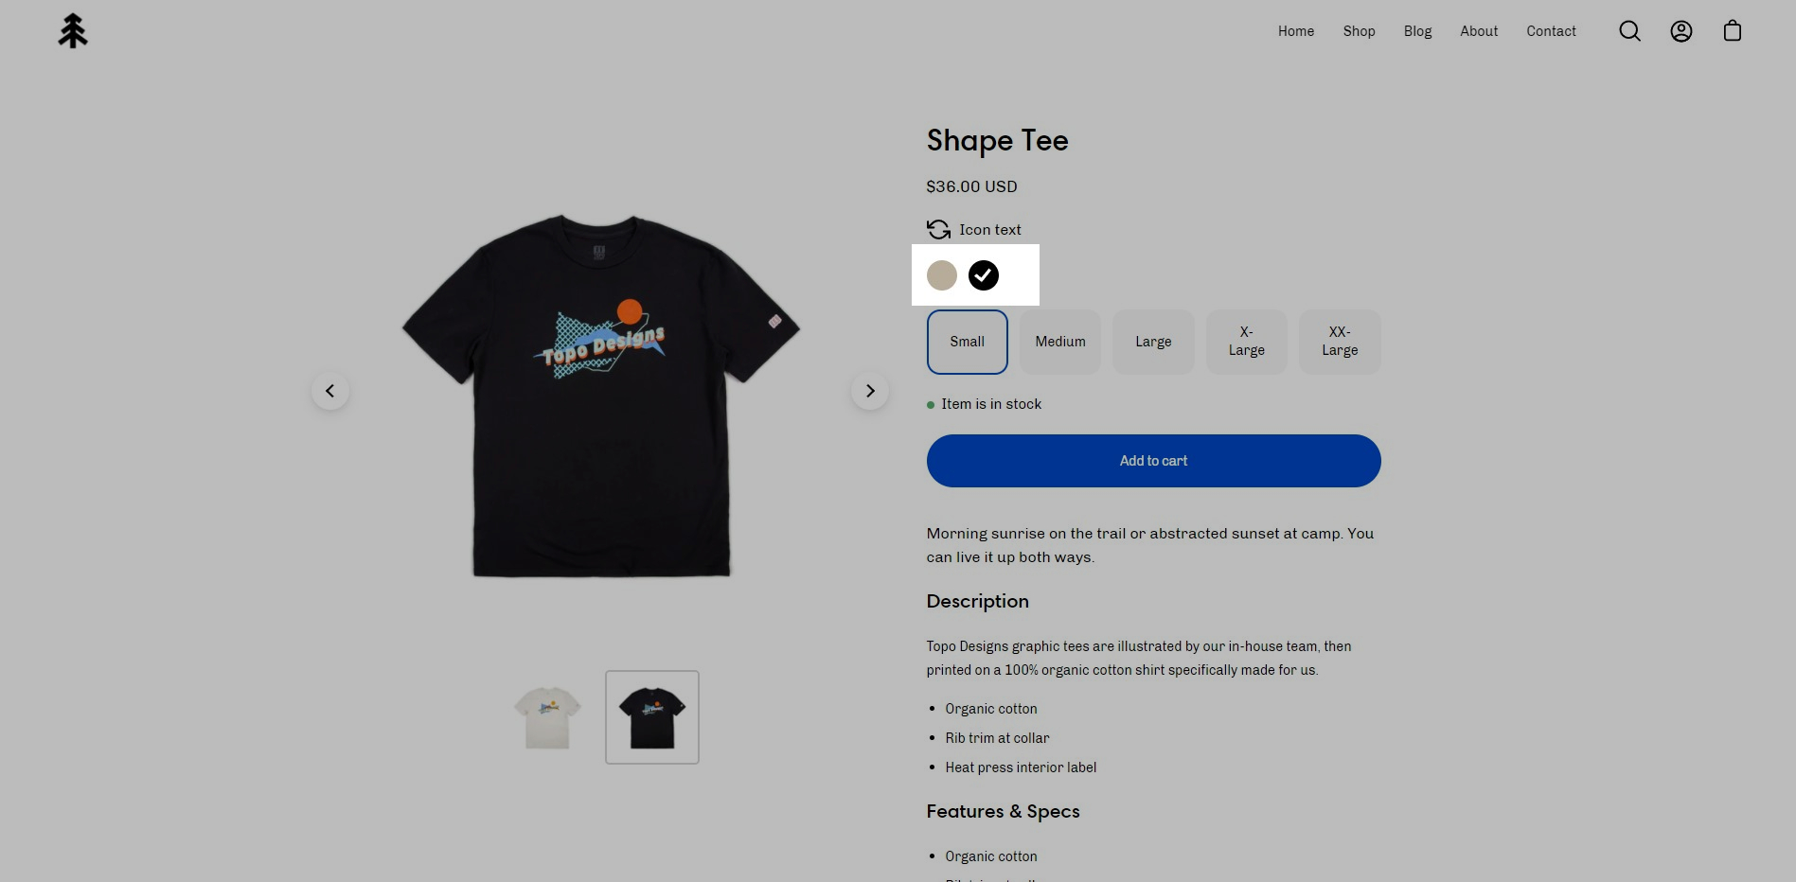Choose size Medium

click(x=1060, y=342)
